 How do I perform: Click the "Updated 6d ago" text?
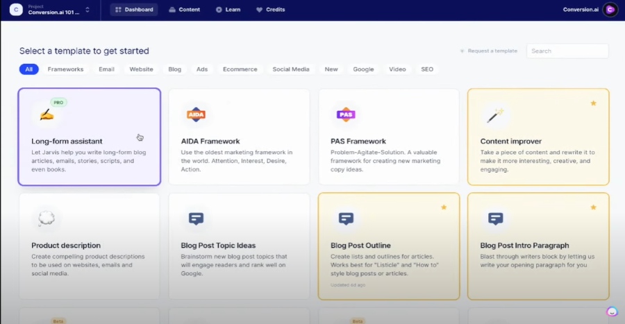(x=348, y=285)
